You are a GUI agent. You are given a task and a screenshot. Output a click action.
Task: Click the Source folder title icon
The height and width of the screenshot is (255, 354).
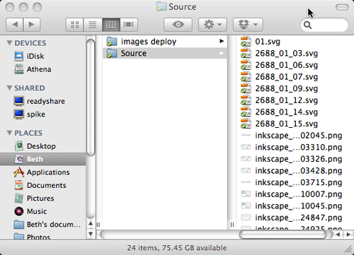coord(161,6)
